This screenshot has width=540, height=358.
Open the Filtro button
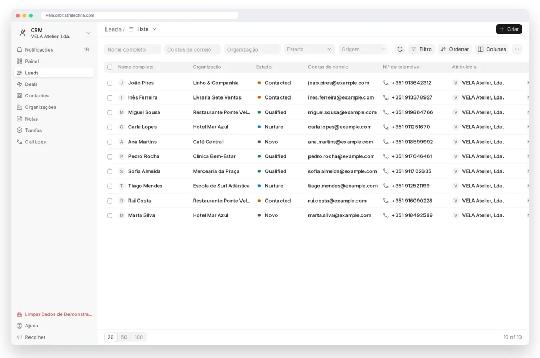coord(421,49)
